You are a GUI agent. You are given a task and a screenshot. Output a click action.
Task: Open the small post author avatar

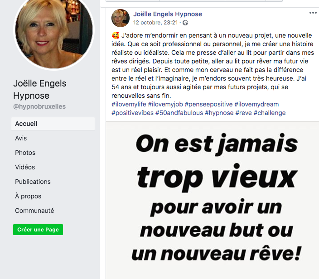pos(120,18)
